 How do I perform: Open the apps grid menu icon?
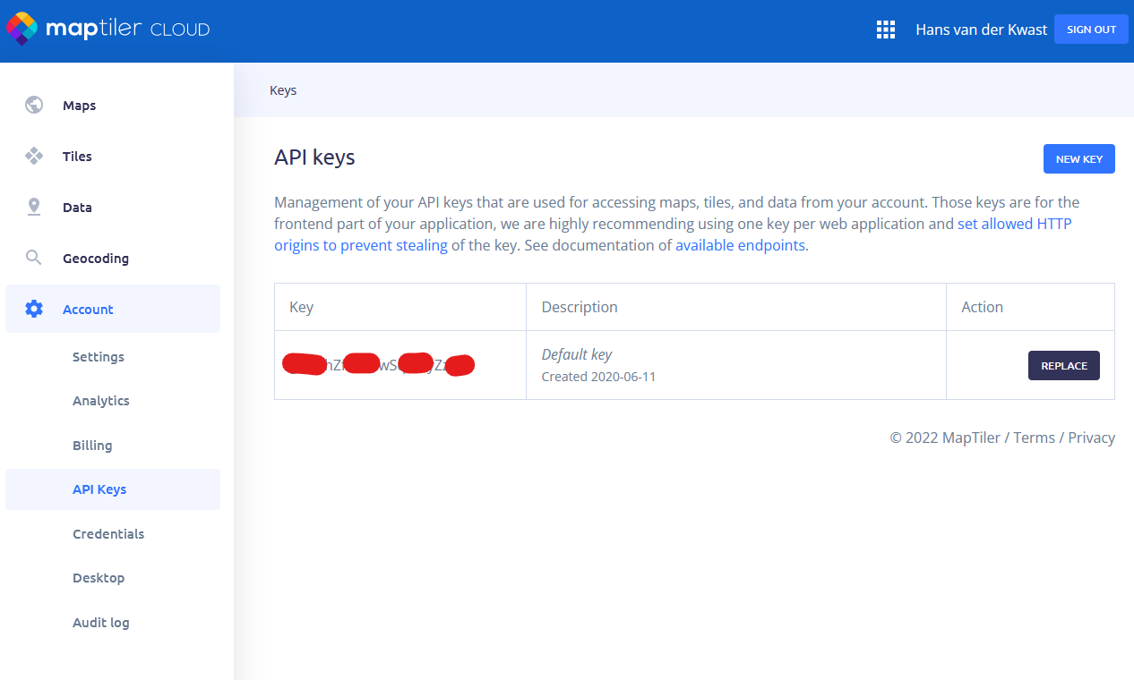click(x=886, y=30)
